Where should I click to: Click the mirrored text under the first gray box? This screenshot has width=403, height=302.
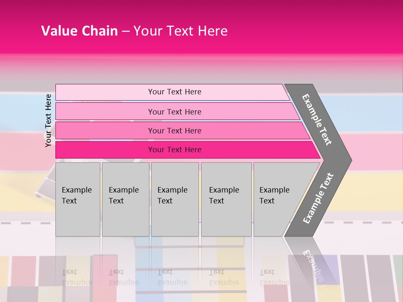pos(76,277)
